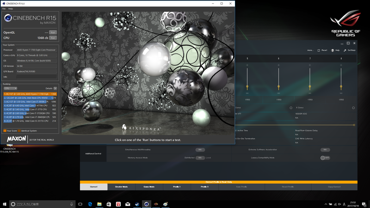Open the CPU ranking type dropdown

[10, 88]
